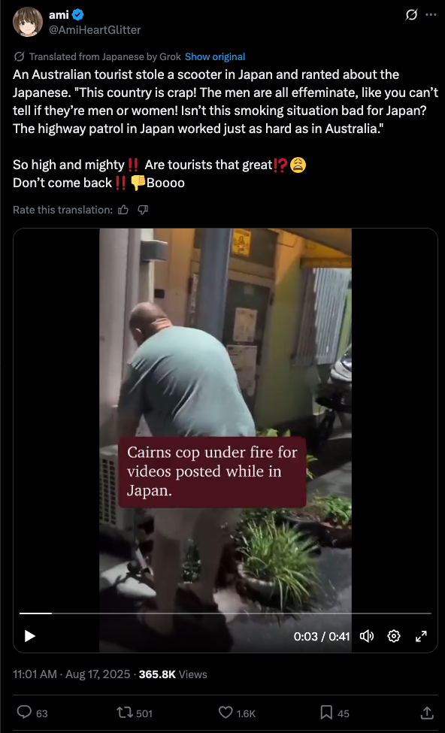The image size is (445, 733).
Task: Open ami's profile avatar
Action: click(28, 23)
